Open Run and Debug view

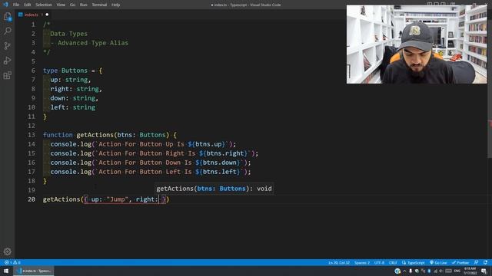click(x=7, y=61)
